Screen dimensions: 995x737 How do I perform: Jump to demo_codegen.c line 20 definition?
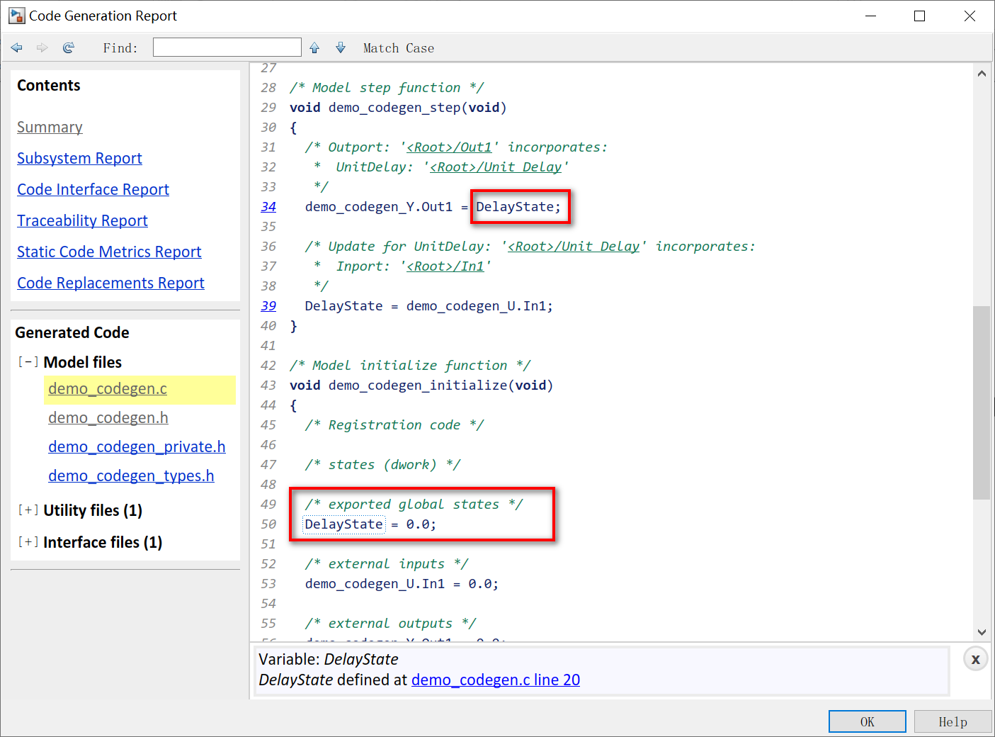[496, 680]
